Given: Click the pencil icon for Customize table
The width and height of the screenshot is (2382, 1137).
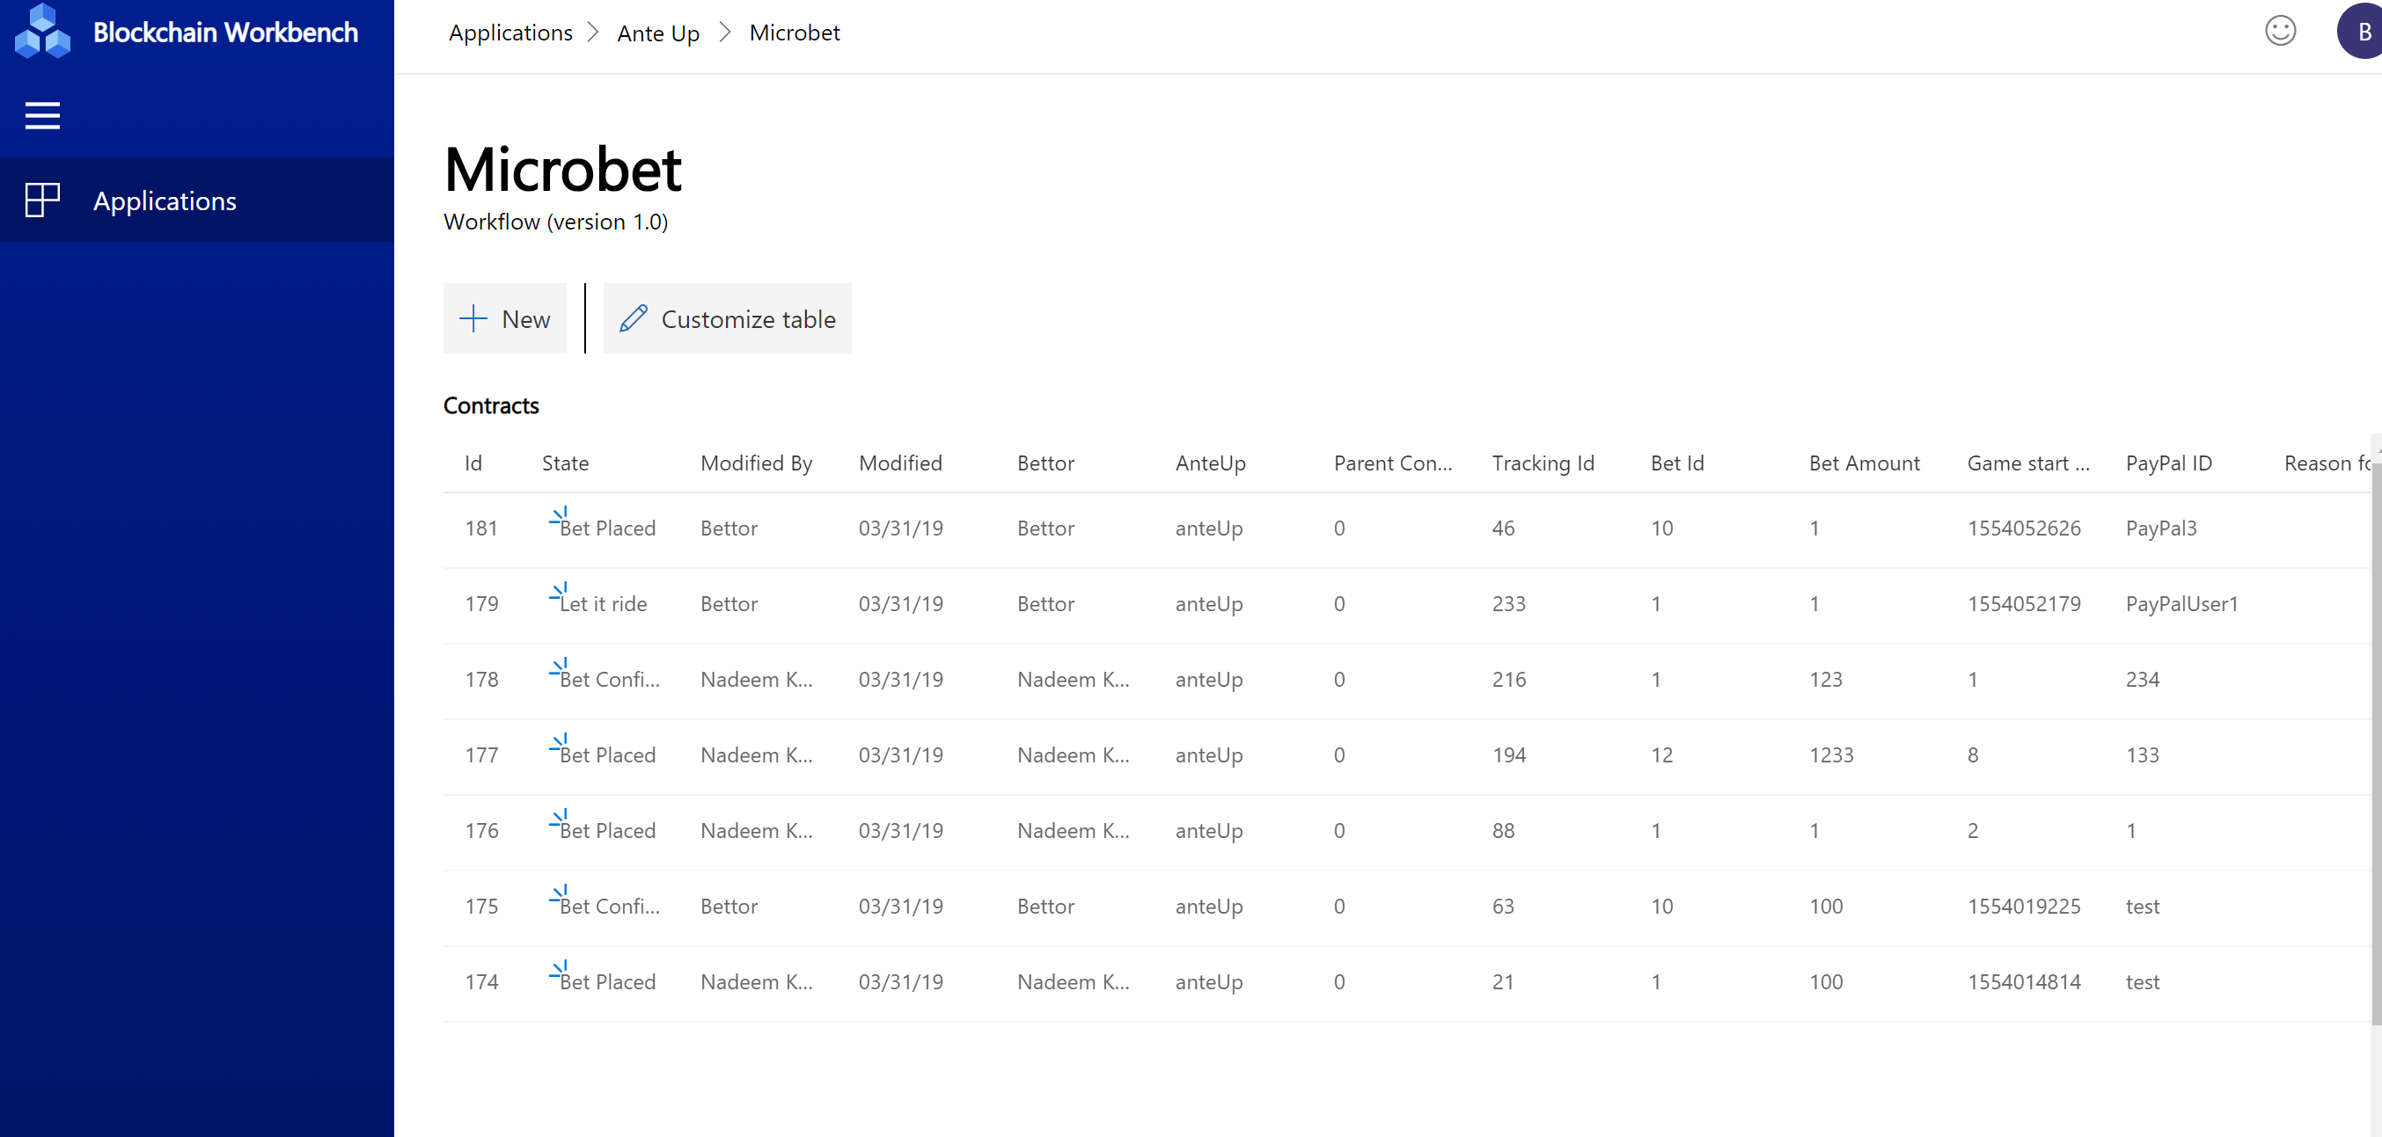Looking at the screenshot, I should tap(634, 319).
